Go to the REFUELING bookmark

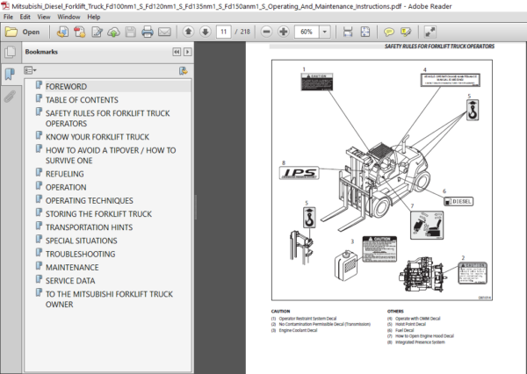tap(64, 174)
